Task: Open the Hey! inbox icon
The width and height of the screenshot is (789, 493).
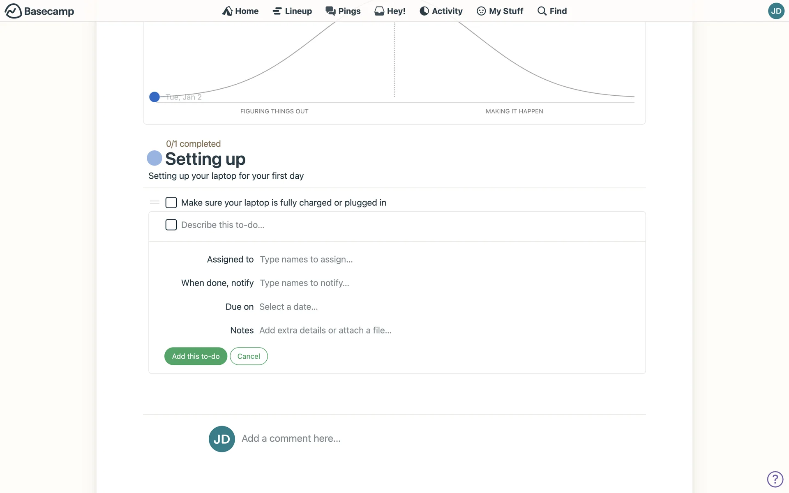Action: [x=379, y=11]
